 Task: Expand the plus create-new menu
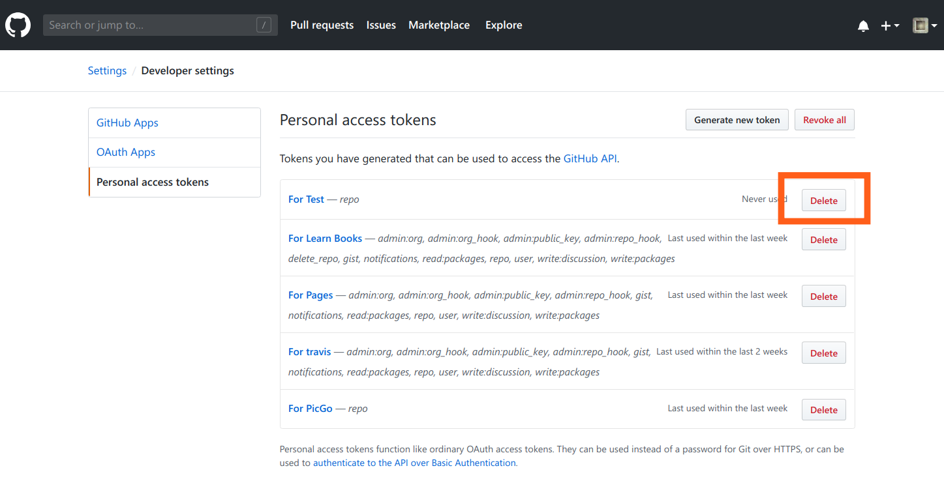[890, 25]
